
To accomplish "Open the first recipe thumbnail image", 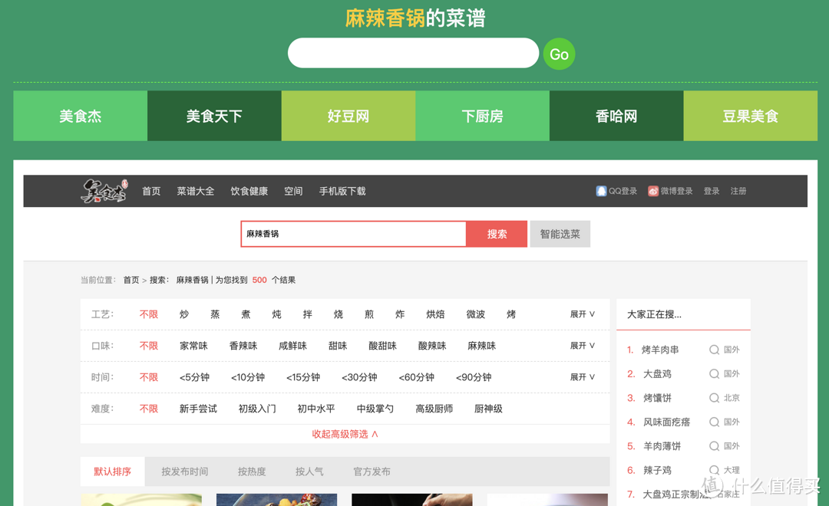I will pyautogui.click(x=141, y=500).
